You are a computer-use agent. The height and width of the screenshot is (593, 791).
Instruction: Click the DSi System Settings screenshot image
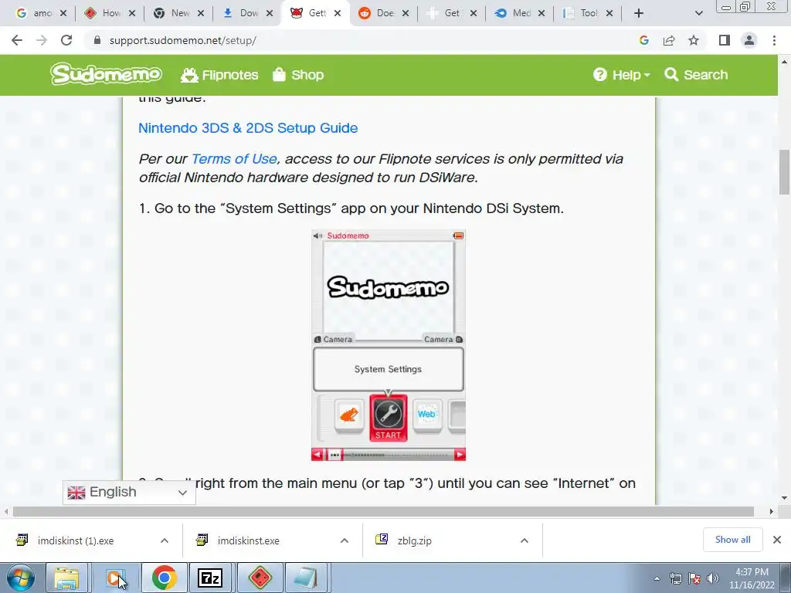point(389,345)
